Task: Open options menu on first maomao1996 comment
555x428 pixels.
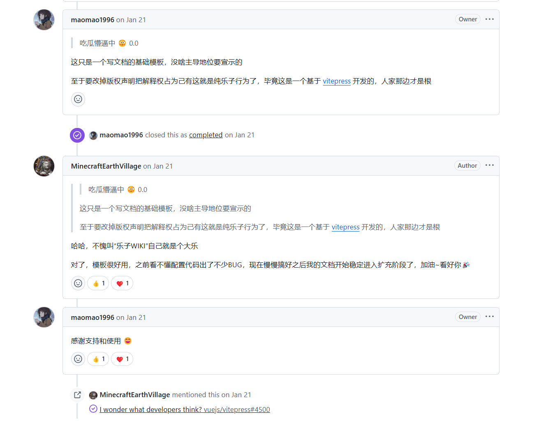Action: click(x=489, y=19)
